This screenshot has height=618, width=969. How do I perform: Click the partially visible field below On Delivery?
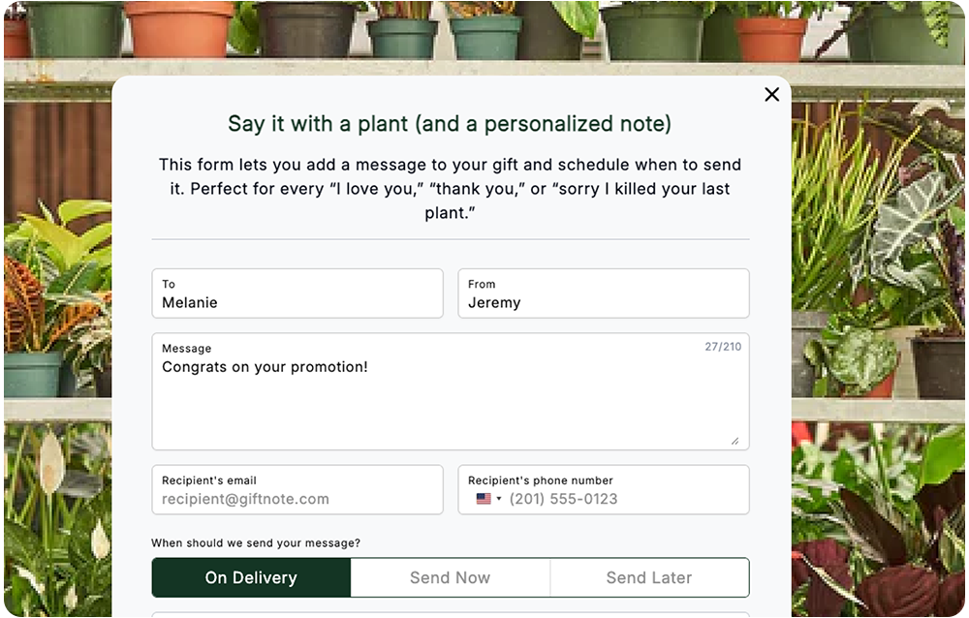450,614
